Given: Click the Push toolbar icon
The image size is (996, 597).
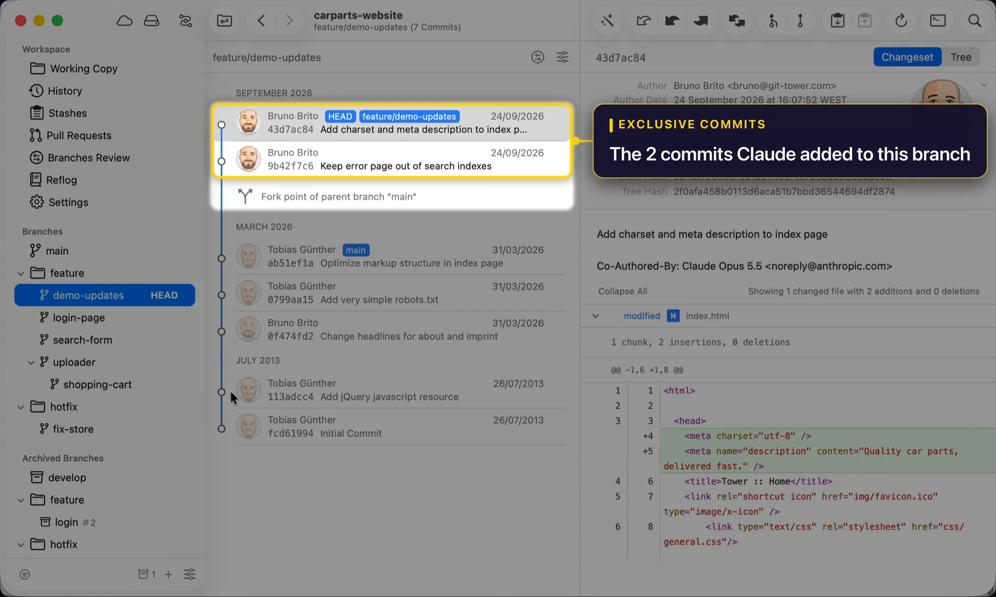Looking at the screenshot, I should point(701,21).
